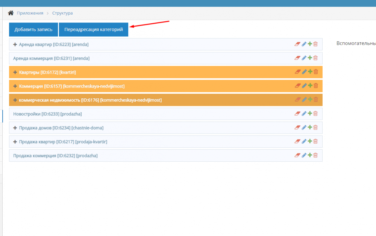This screenshot has width=376, height=236.
Task: Select коммерческая недвижимость [ID:6176] row text
Action: 90,100
